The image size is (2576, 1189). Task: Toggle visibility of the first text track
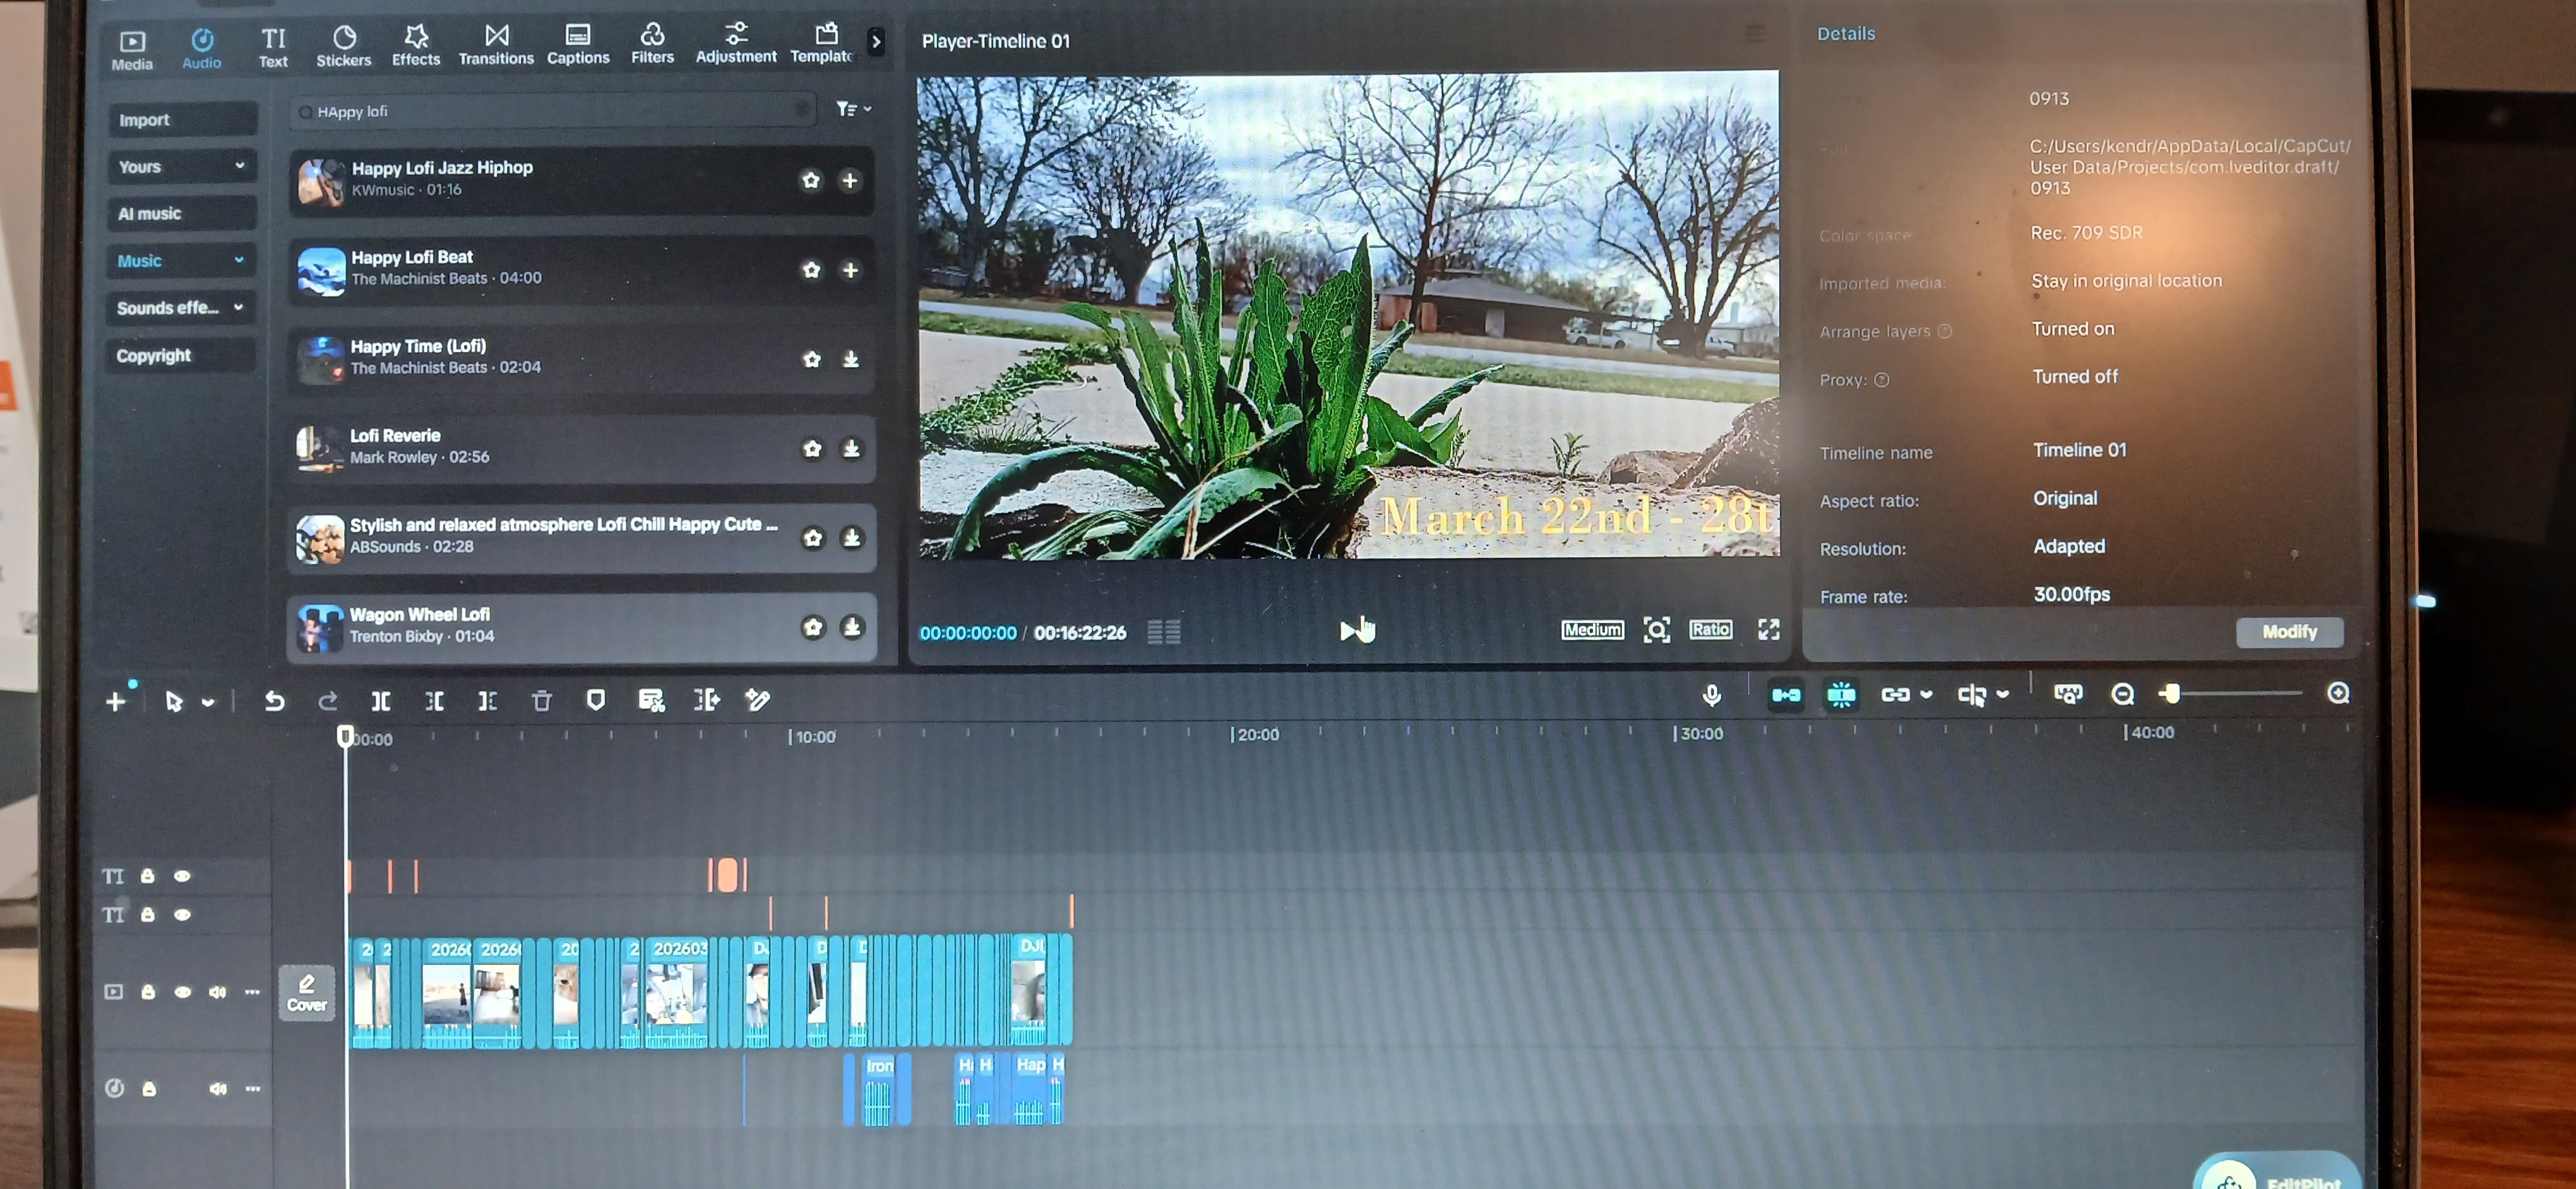coord(182,876)
